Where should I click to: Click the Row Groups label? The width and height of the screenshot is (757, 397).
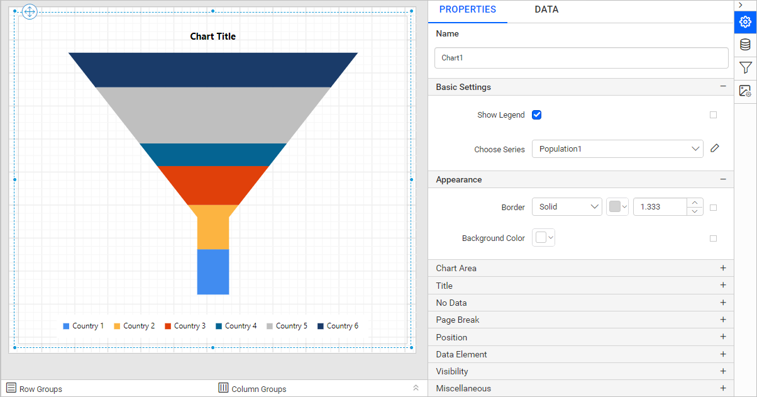41,389
